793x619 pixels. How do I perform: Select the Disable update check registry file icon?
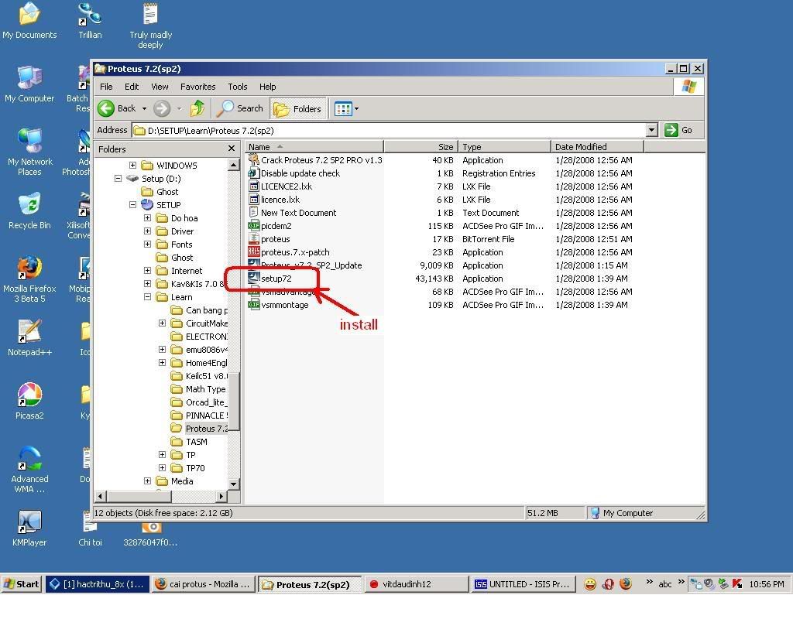254,173
